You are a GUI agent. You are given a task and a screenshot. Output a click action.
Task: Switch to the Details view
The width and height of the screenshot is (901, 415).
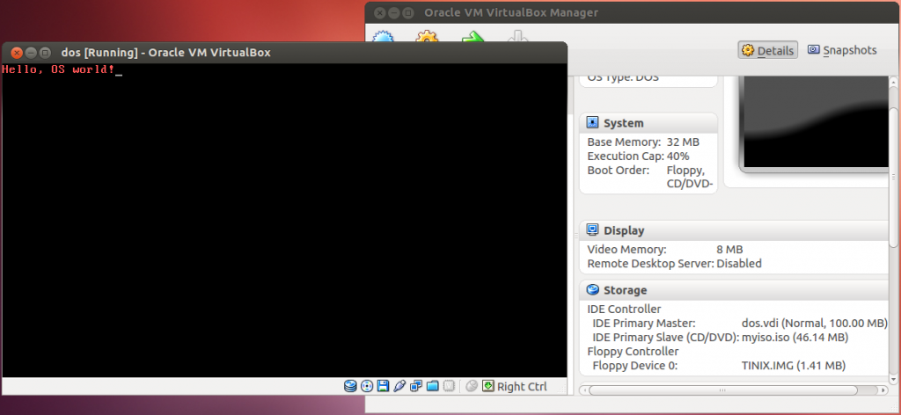pyautogui.click(x=767, y=50)
